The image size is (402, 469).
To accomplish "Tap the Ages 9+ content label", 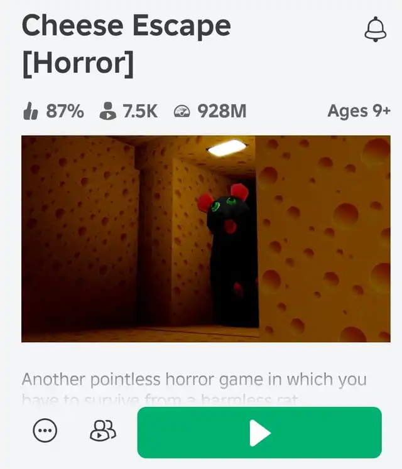I will coord(359,111).
